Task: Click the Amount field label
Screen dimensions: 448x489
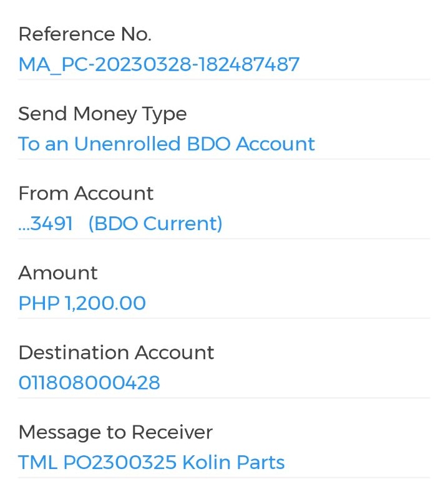Action: point(58,273)
